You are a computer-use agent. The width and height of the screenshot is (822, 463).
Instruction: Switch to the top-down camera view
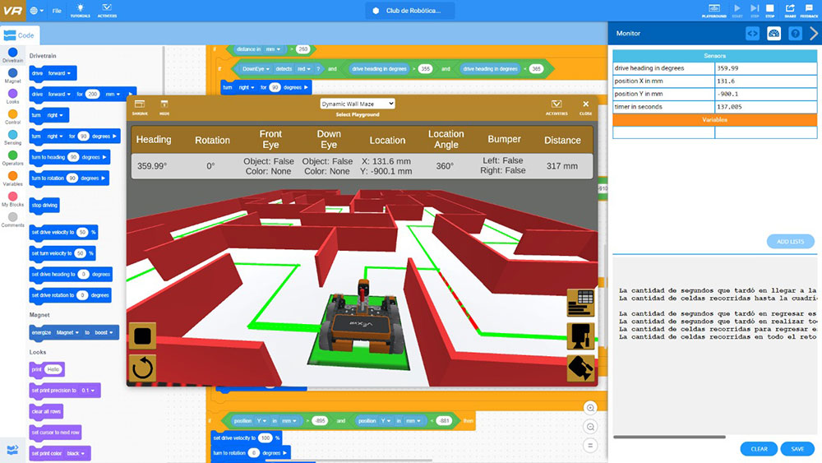pos(580,368)
